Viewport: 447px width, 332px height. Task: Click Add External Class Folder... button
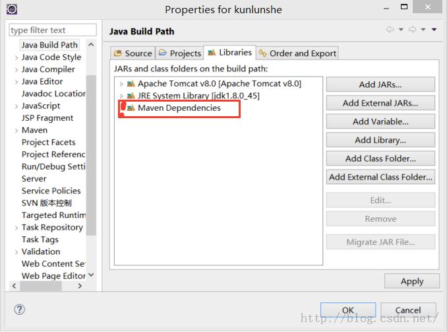click(380, 177)
